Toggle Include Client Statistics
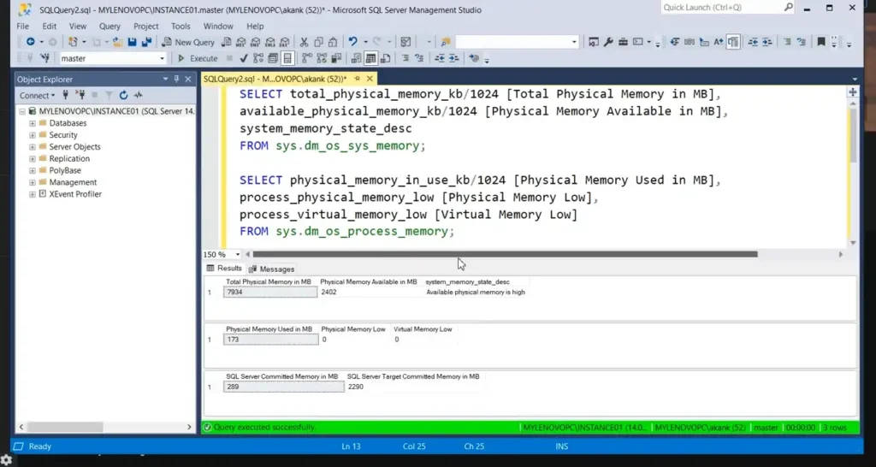 point(335,58)
